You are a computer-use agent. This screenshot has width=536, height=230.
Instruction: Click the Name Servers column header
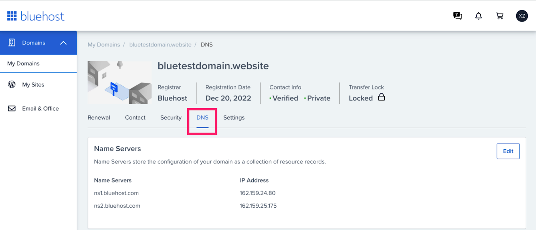113,180
